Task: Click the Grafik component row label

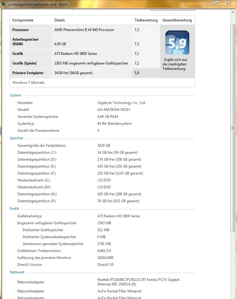Action: (x=18, y=54)
